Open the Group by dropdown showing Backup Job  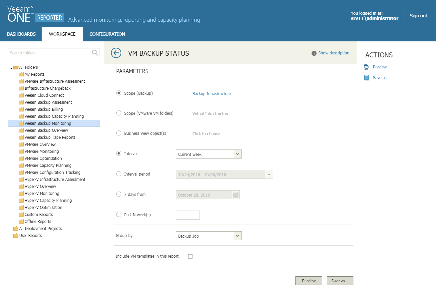coord(209,236)
